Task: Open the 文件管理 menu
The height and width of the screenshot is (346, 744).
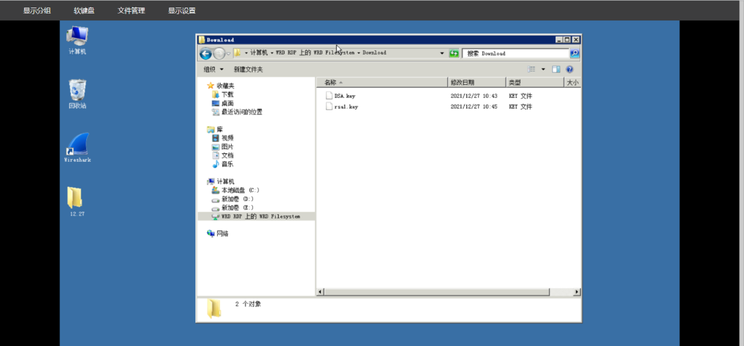Action: click(131, 11)
